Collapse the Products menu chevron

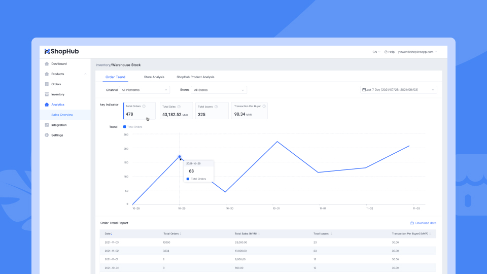85,74
